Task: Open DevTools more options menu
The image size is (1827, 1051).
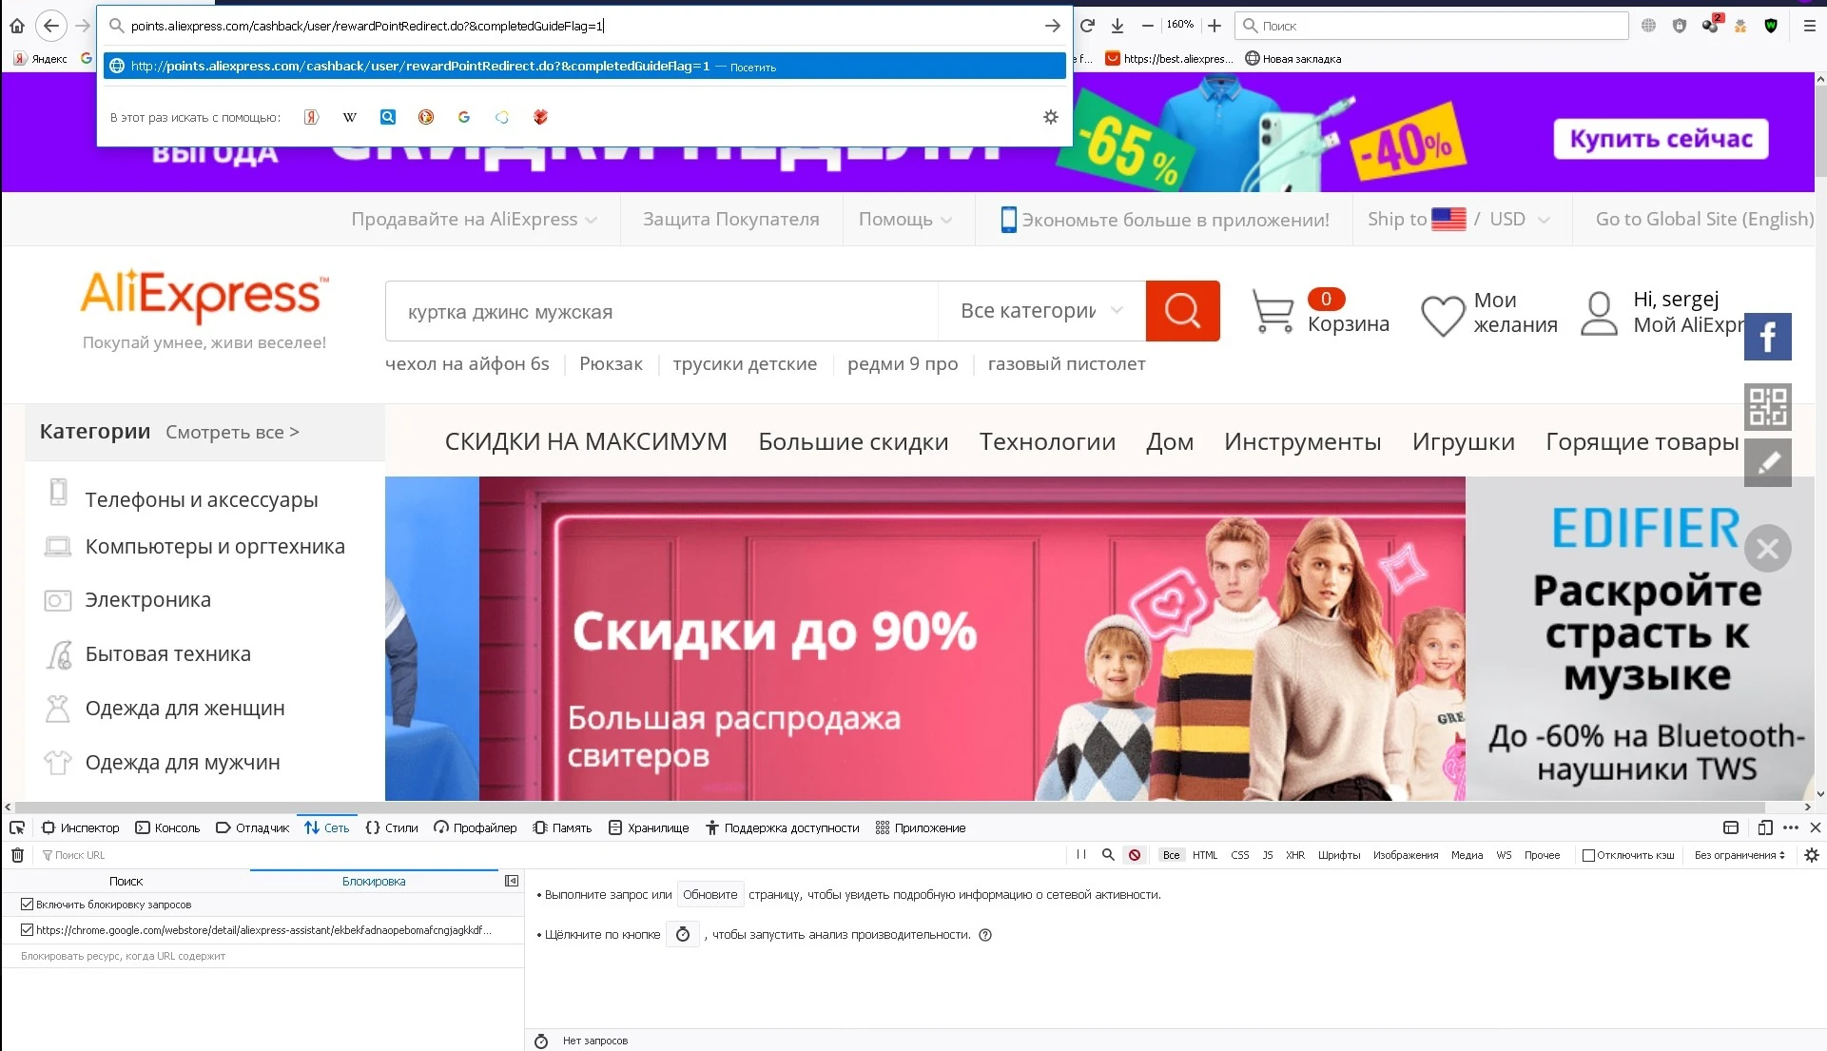Action: pos(1791,827)
